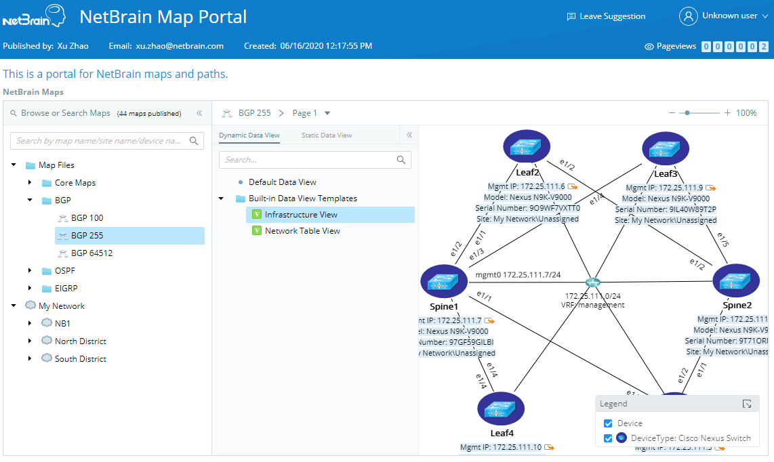Click the Cisco Nexus Switch legend icon

tap(622, 438)
